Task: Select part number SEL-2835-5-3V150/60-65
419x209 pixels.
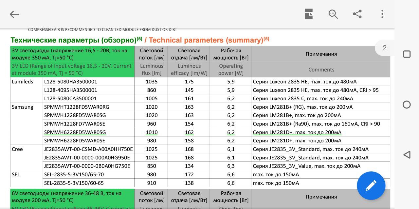Action: point(74,183)
